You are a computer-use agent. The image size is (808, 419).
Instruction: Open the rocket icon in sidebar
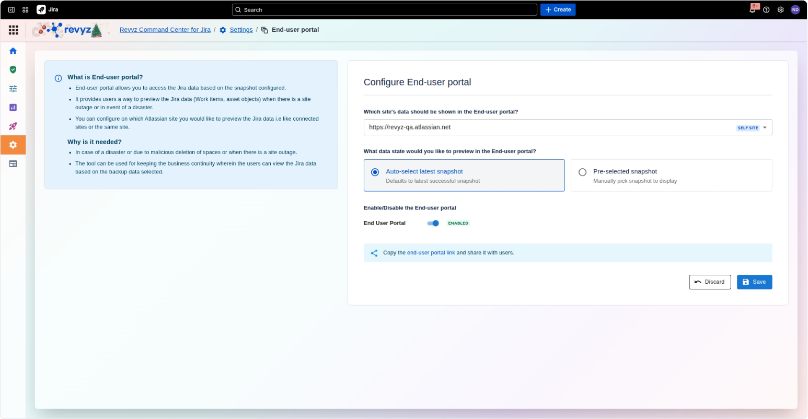coord(13,126)
